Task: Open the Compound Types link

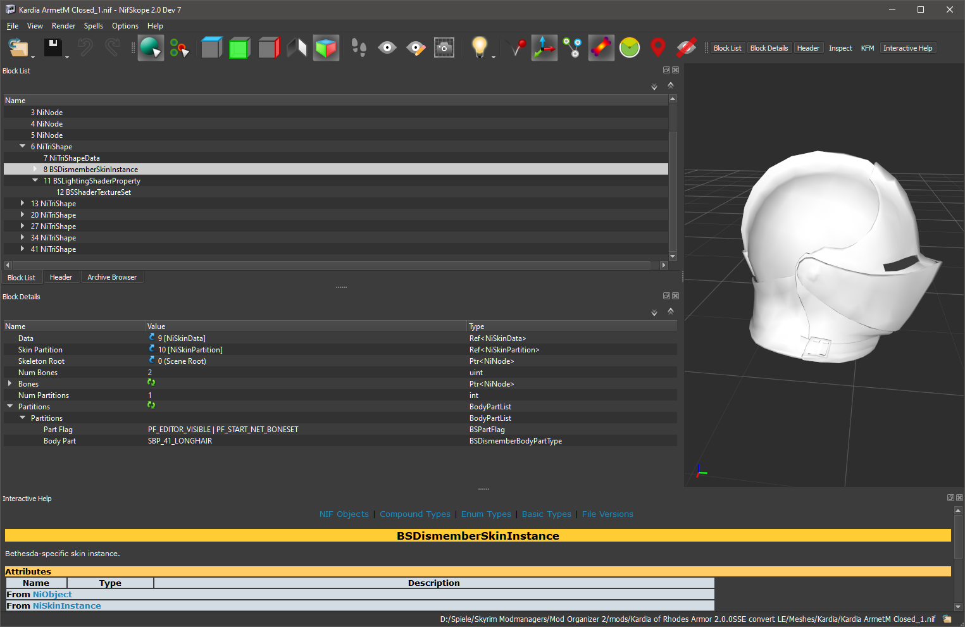Action: (x=415, y=514)
